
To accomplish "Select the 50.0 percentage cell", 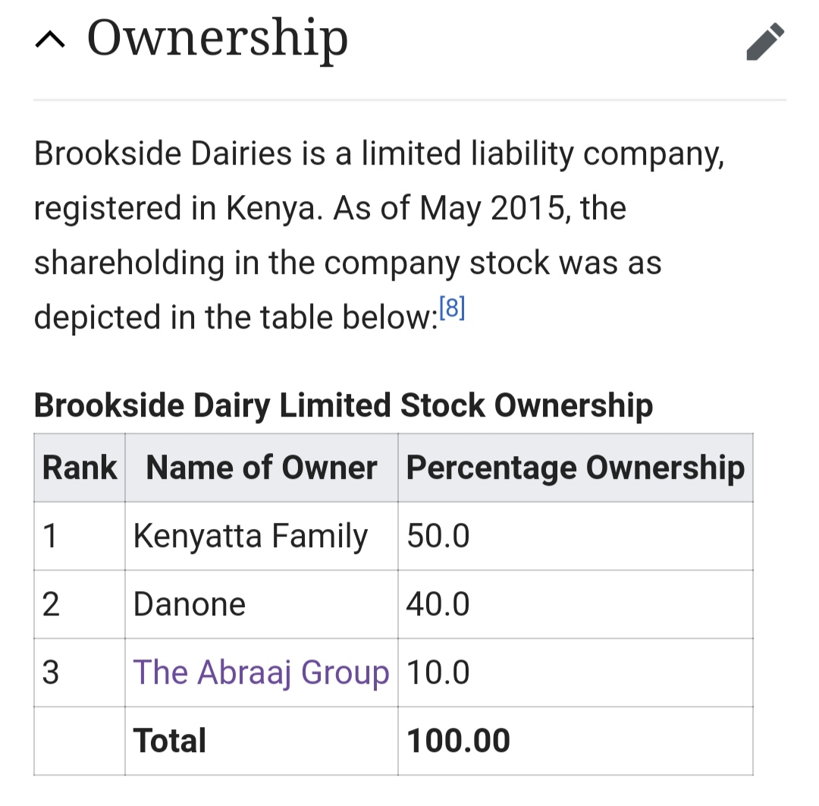I will [x=438, y=537].
